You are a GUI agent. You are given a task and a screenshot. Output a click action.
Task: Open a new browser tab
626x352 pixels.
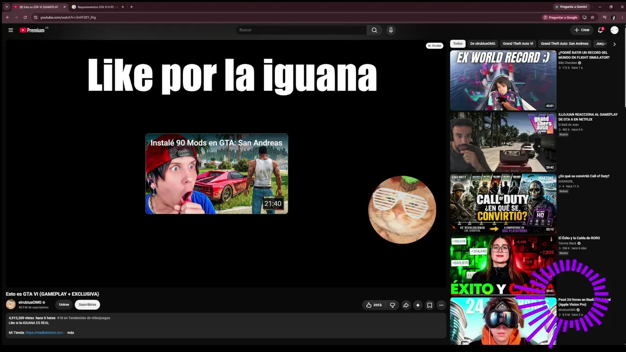pyautogui.click(x=131, y=7)
